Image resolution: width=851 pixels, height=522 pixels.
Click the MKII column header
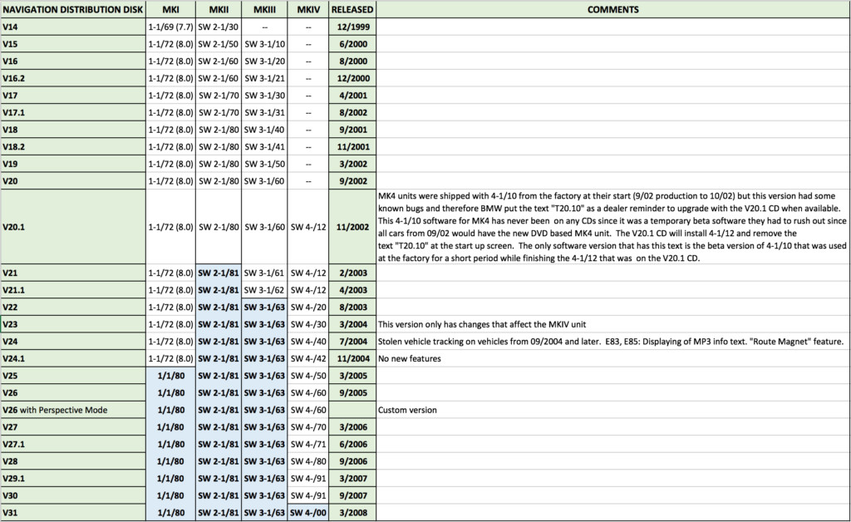pyautogui.click(x=219, y=9)
